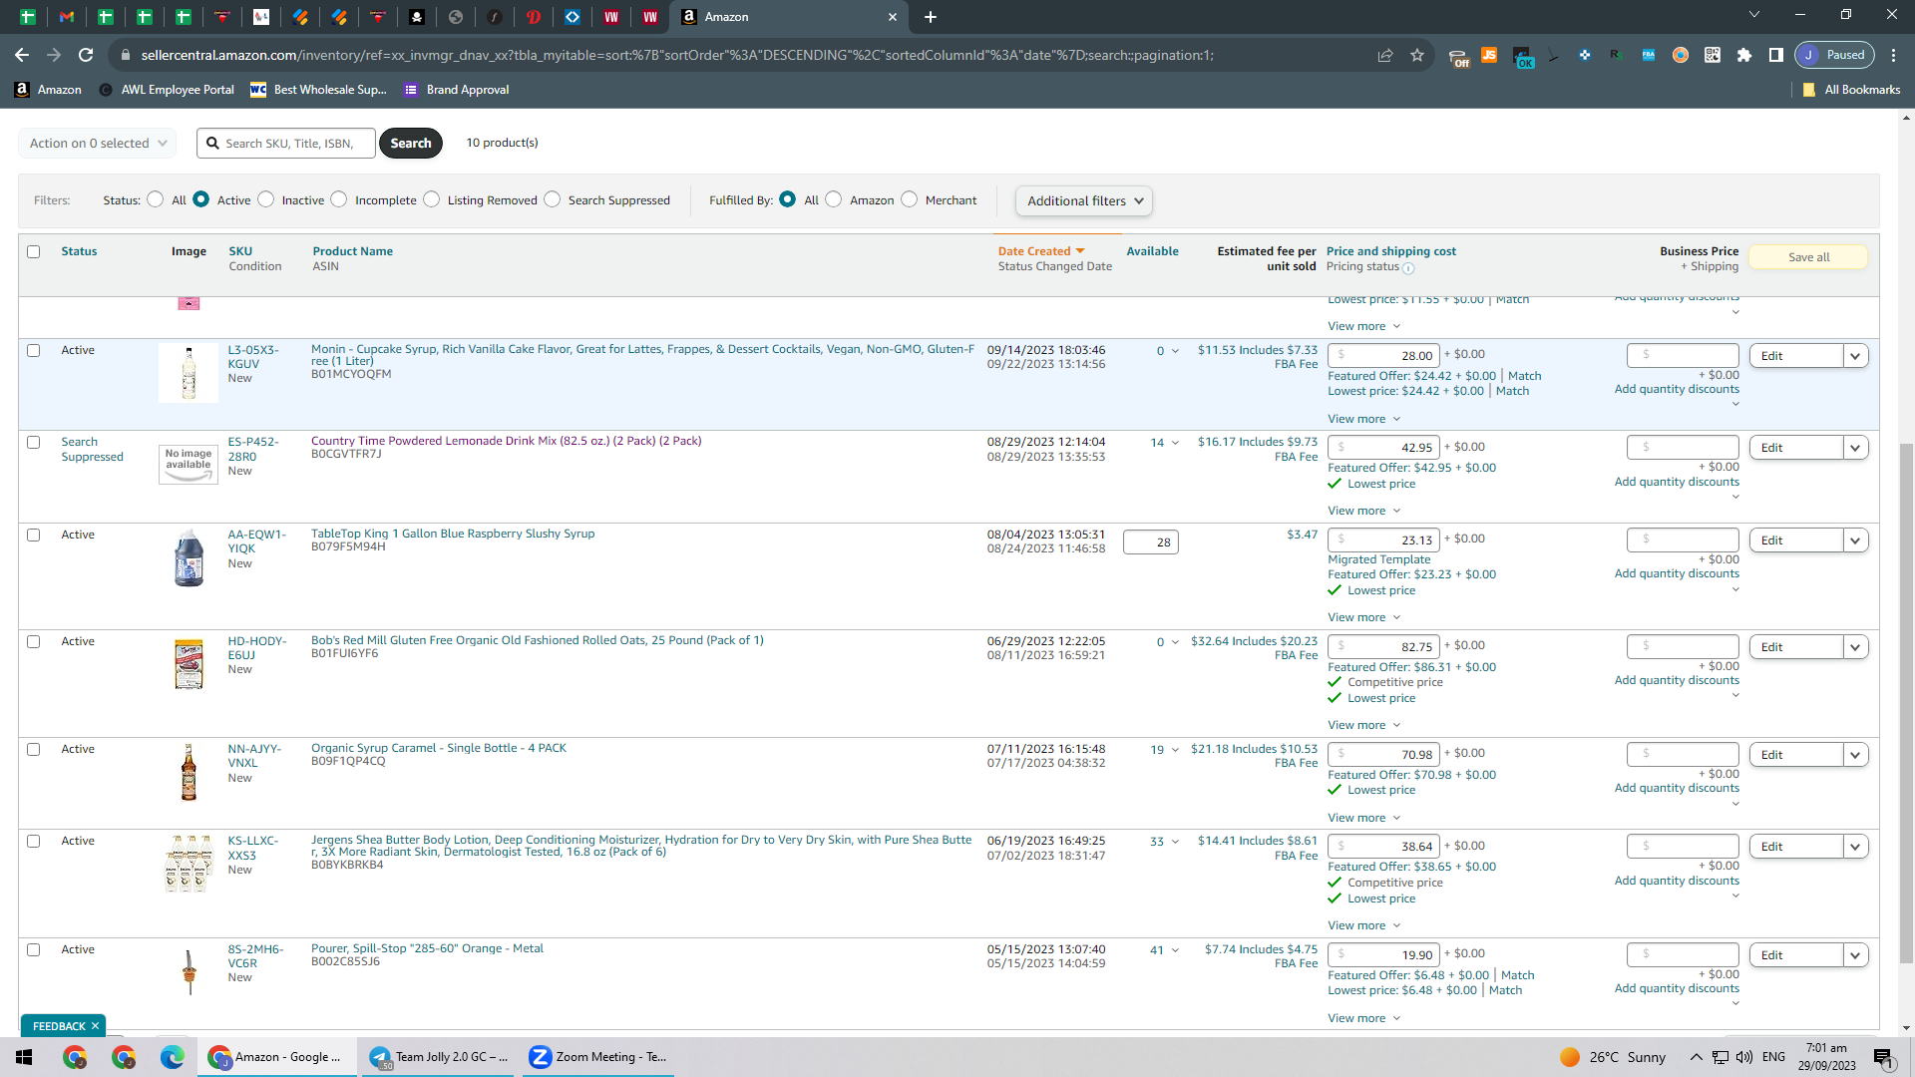This screenshot has height=1077, width=1915.
Task: Open the browser extensions puzzle icon
Action: pyautogui.click(x=1744, y=55)
